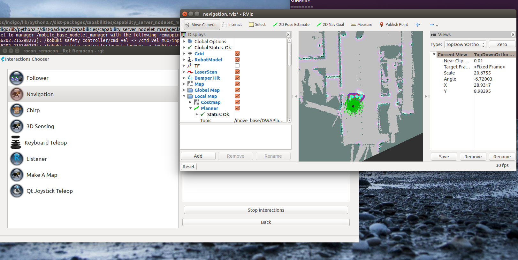Collapse the Local Map group

(184, 96)
